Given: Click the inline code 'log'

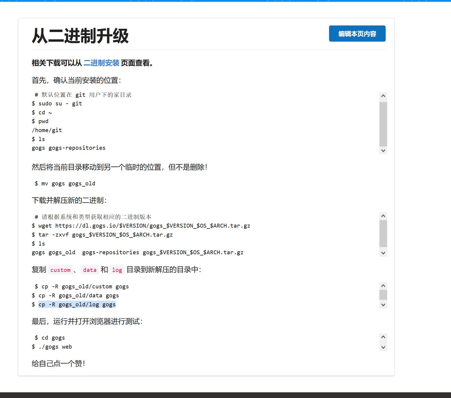Looking at the screenshot, I should click(117, 270).
